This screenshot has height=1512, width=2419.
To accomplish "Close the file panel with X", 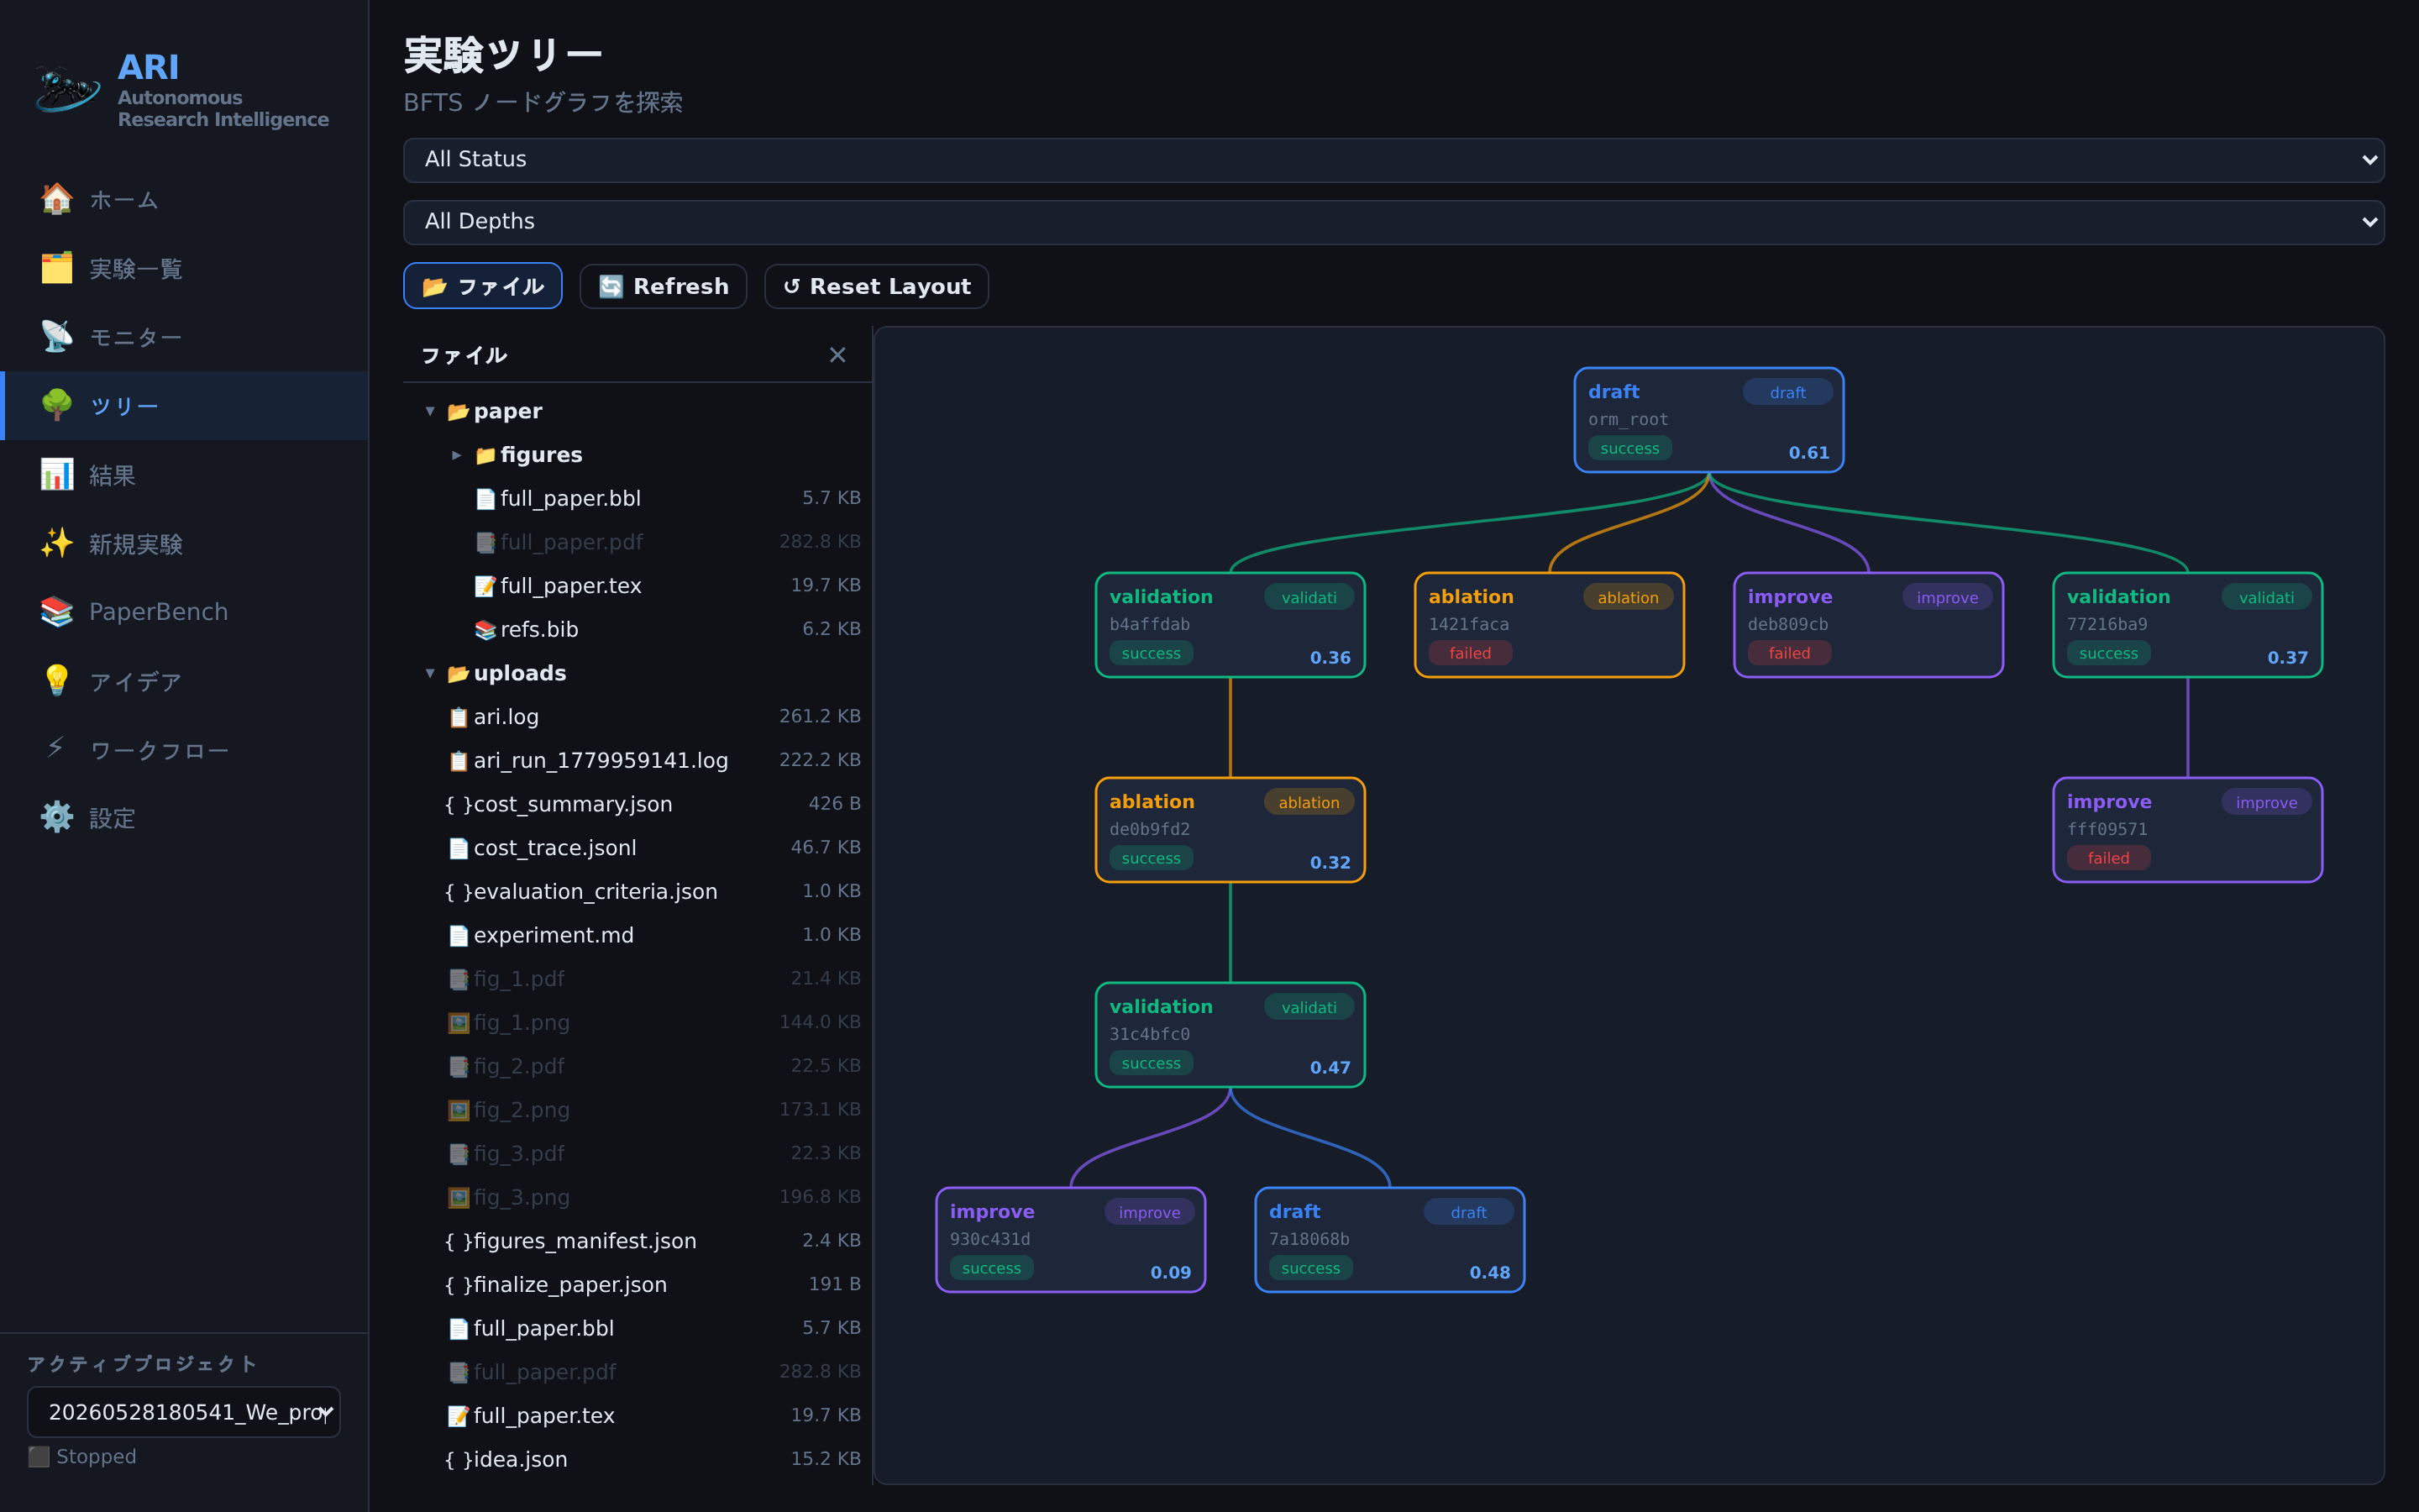I will [x=837, y=355].
